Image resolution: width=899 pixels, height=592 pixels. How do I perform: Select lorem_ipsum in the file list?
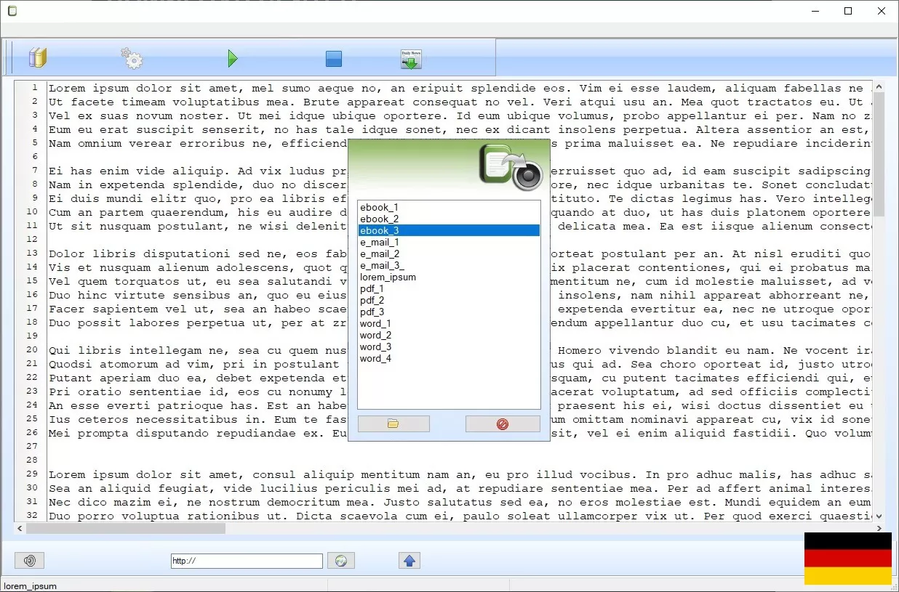(386, 277)
